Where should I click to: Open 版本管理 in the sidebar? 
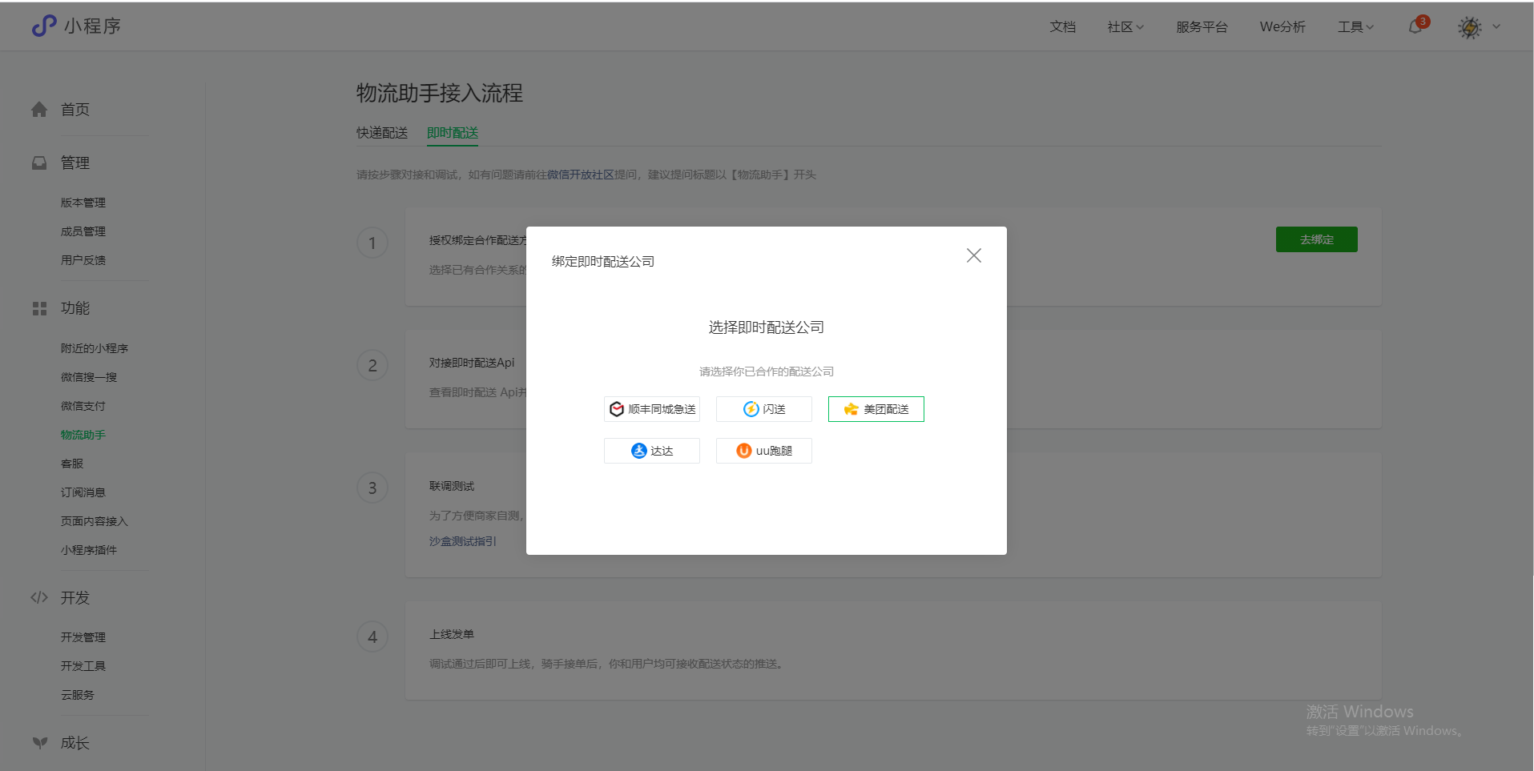tap(83, 203)
